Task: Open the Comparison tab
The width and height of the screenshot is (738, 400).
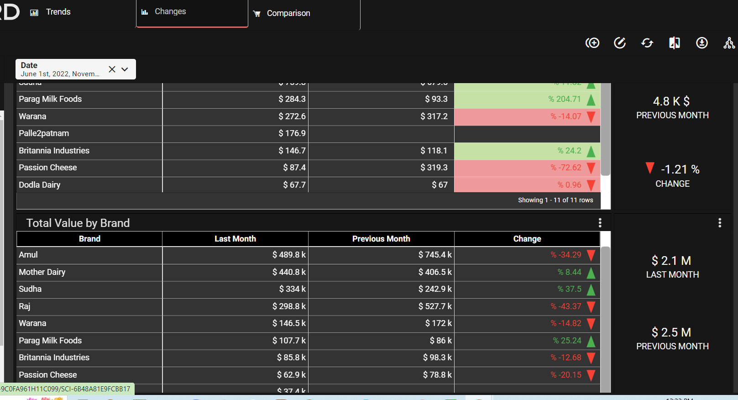Action: [x=288, y=13]
